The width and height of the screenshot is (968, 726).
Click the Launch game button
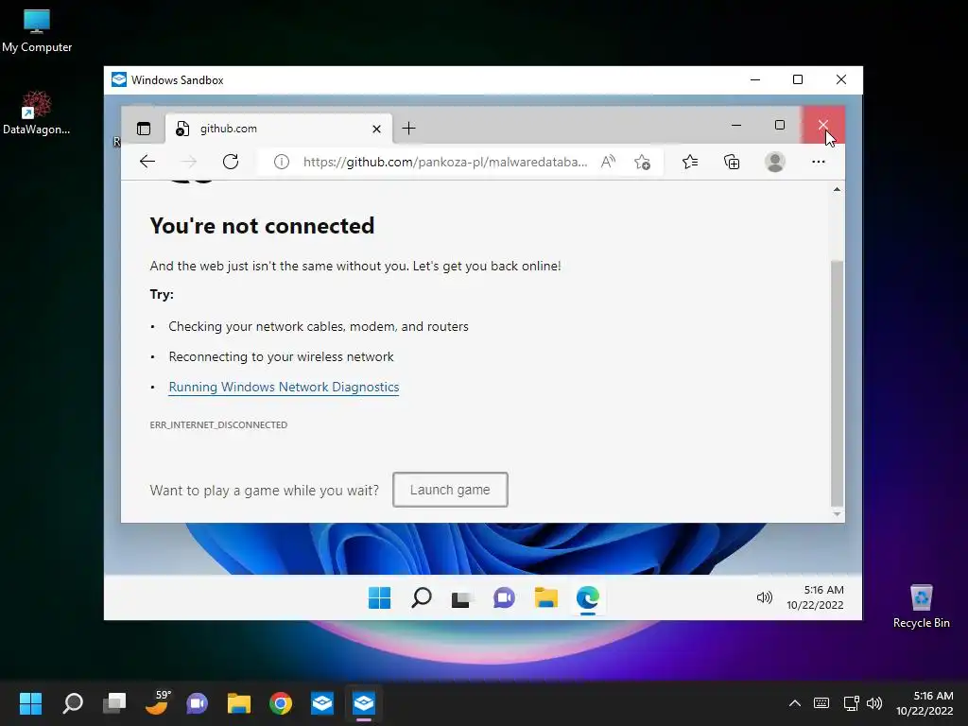point(450,490)
